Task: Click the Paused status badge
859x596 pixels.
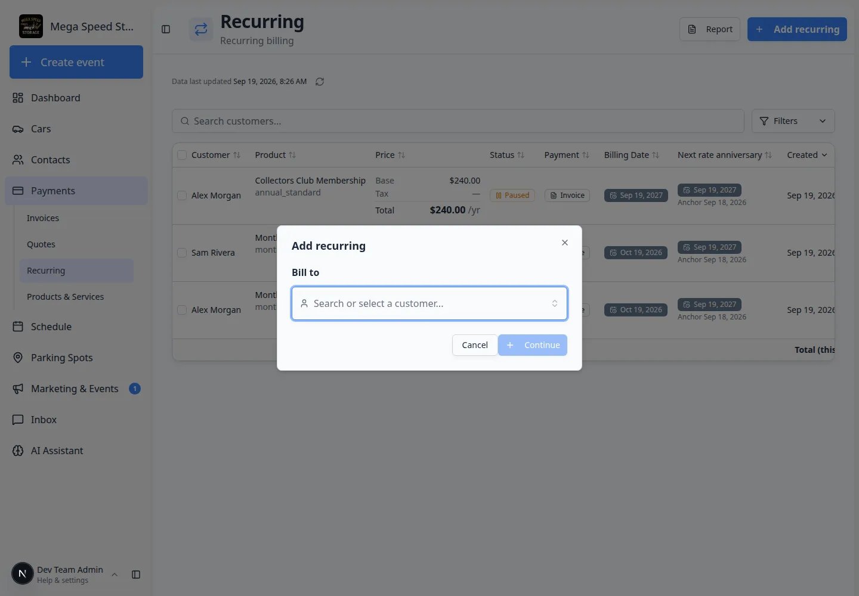Action: (512, 195)
